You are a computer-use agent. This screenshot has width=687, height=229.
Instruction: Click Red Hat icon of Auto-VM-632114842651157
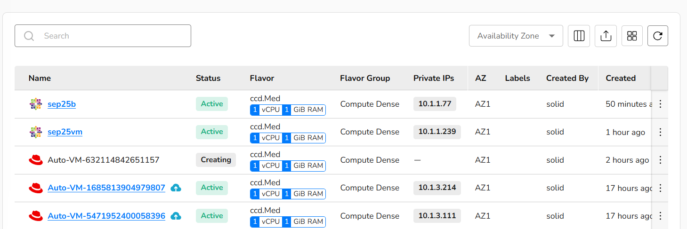pos(36,160)
